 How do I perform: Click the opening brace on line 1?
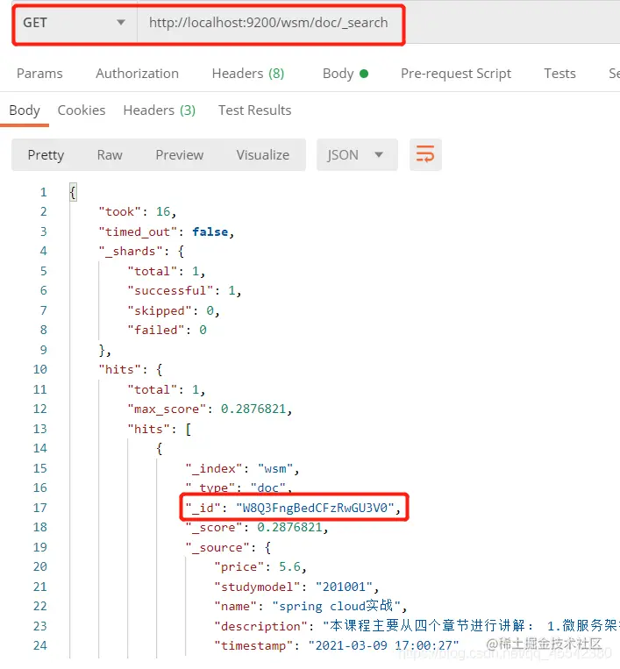coord(73,192)
